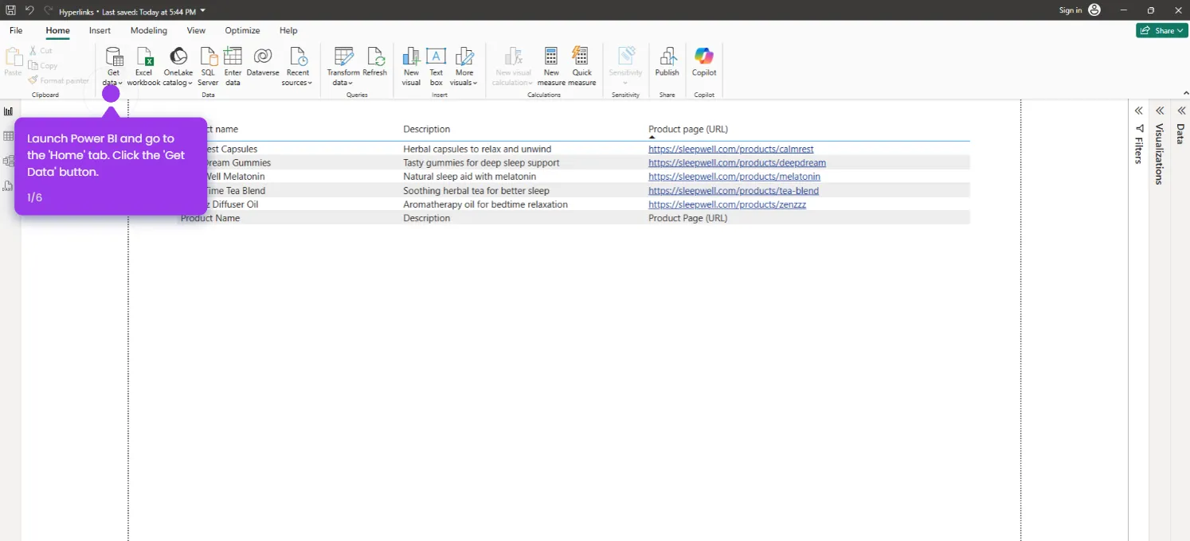Select the 'Product Name' cell in last row

coord(210,218)
